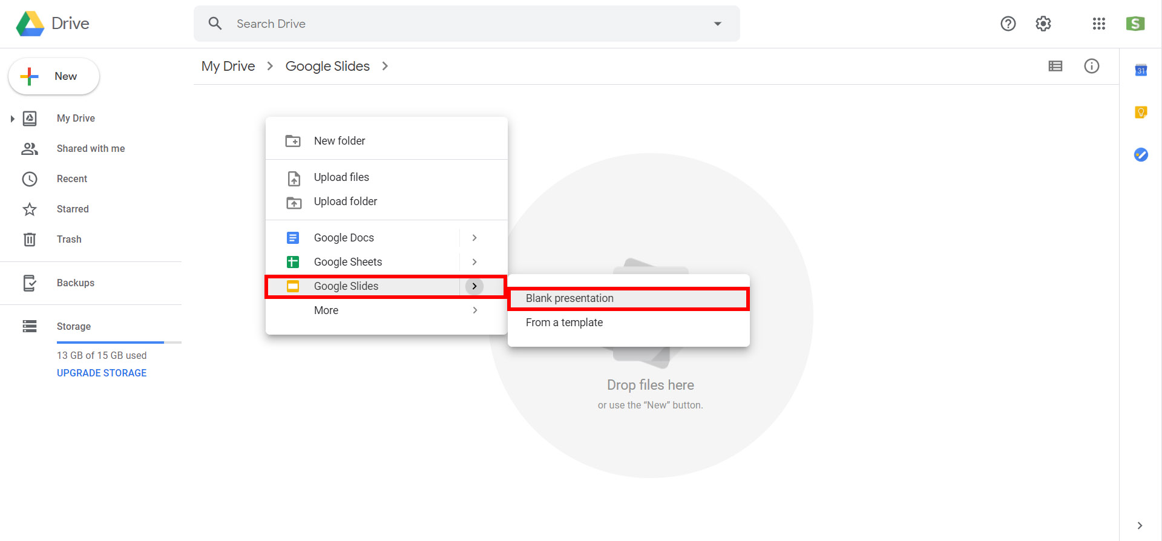This screenshot has width=1162, height=541.
Task: Click the green Google Sheets icon
Action: (293, 262)
